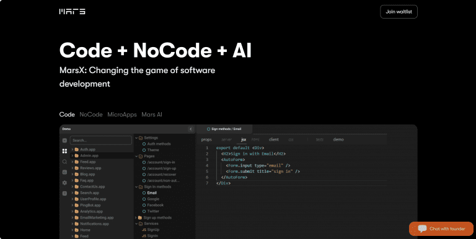Expand the Auth.app folder chevron
476x239 pixels.
pyautogui.click(x=73, y=149)
